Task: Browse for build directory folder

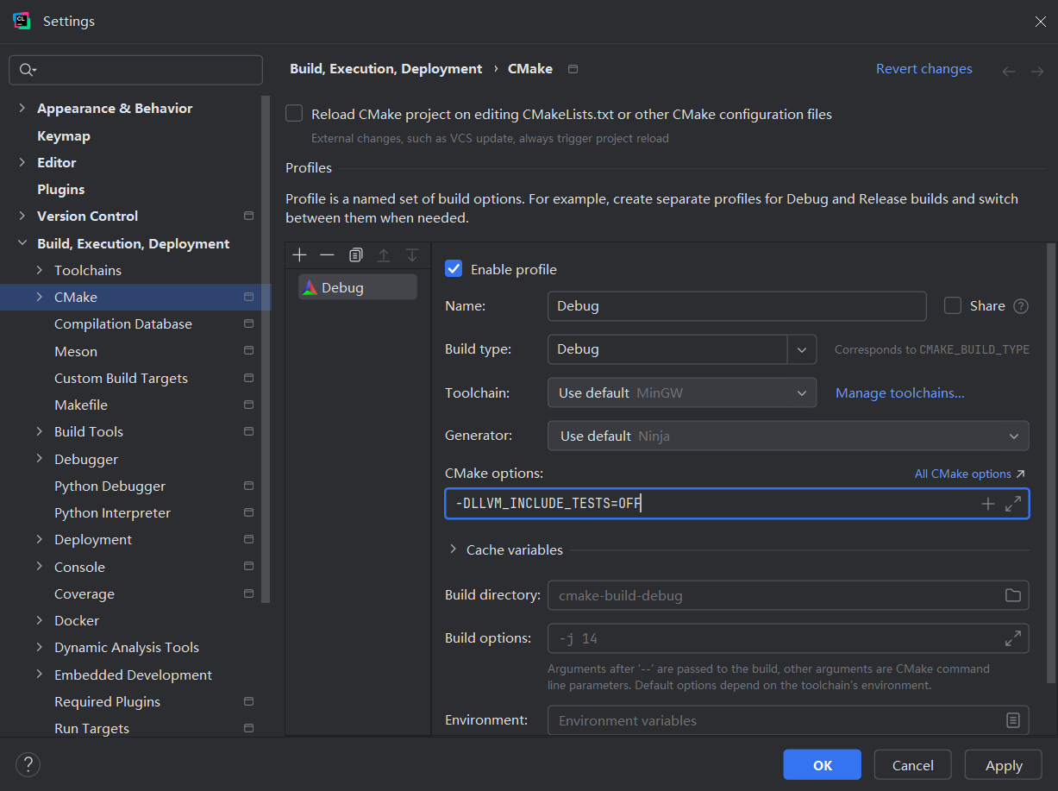Action: click(x=1012, y=595)
